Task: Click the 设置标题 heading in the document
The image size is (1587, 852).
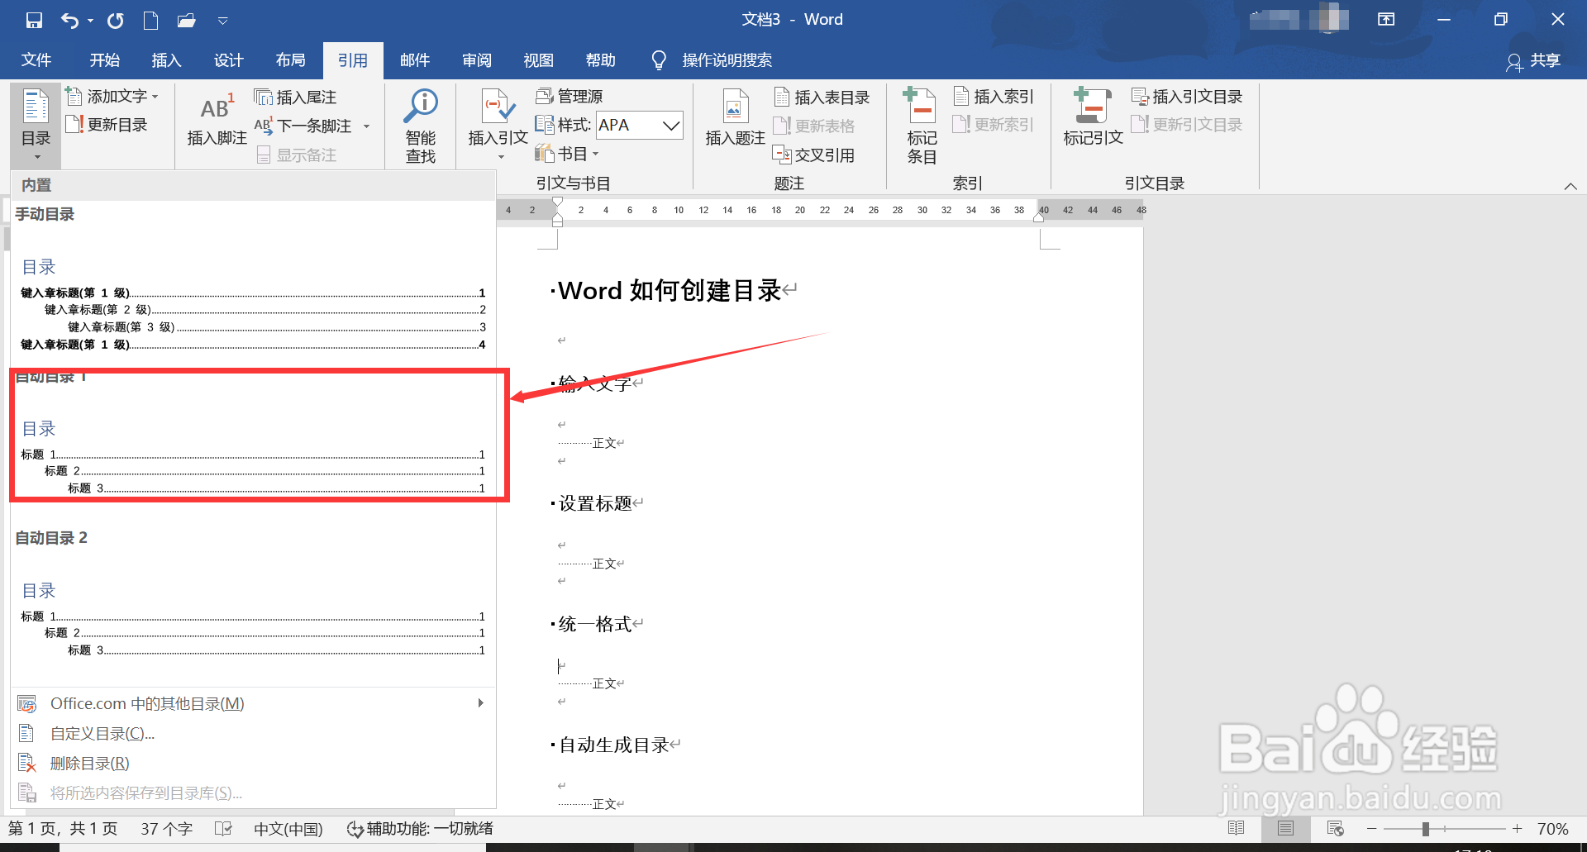Action: coord(595,503)
